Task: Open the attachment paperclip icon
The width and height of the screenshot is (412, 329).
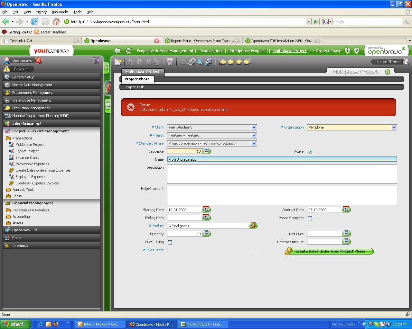Action: (192, 62)
